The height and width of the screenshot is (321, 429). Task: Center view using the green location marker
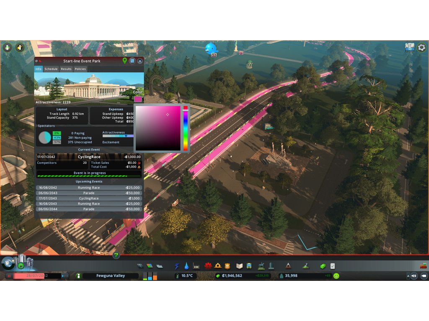click(124, 61)
